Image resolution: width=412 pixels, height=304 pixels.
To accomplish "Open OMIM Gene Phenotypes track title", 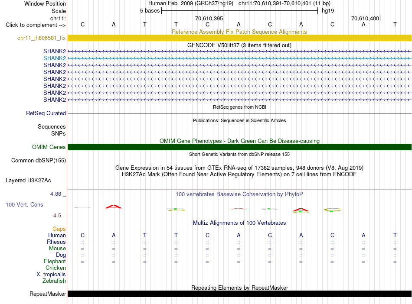I will pos(239,141).
